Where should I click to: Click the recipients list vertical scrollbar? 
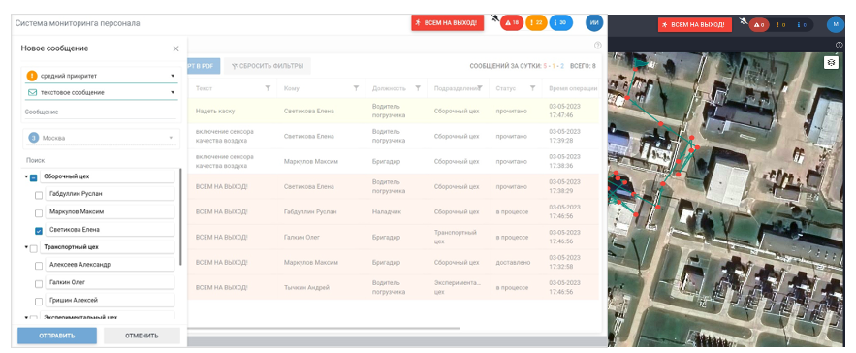pos(180,217)
